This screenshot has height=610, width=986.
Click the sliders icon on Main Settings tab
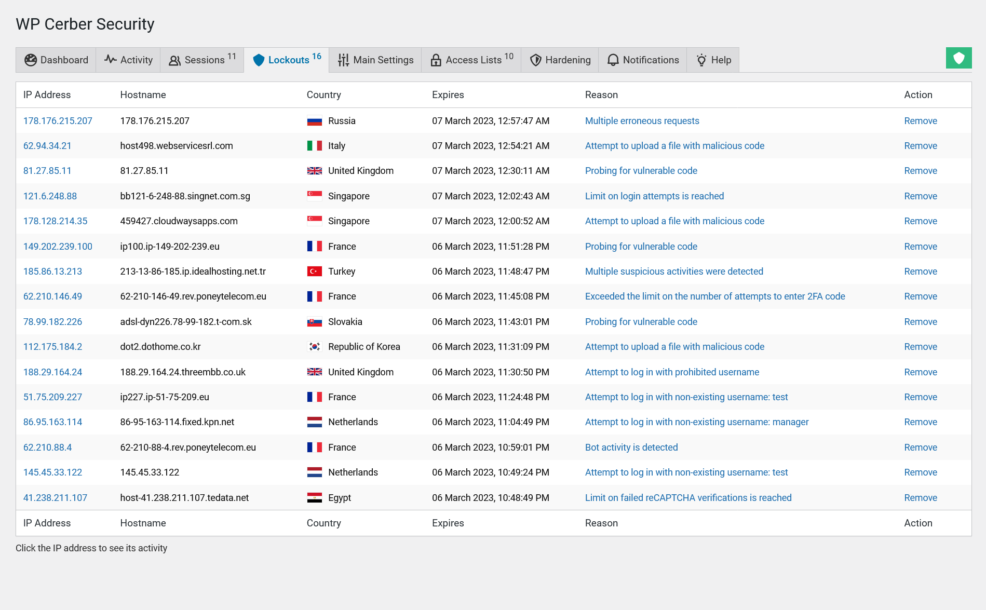tap(343, 60)
